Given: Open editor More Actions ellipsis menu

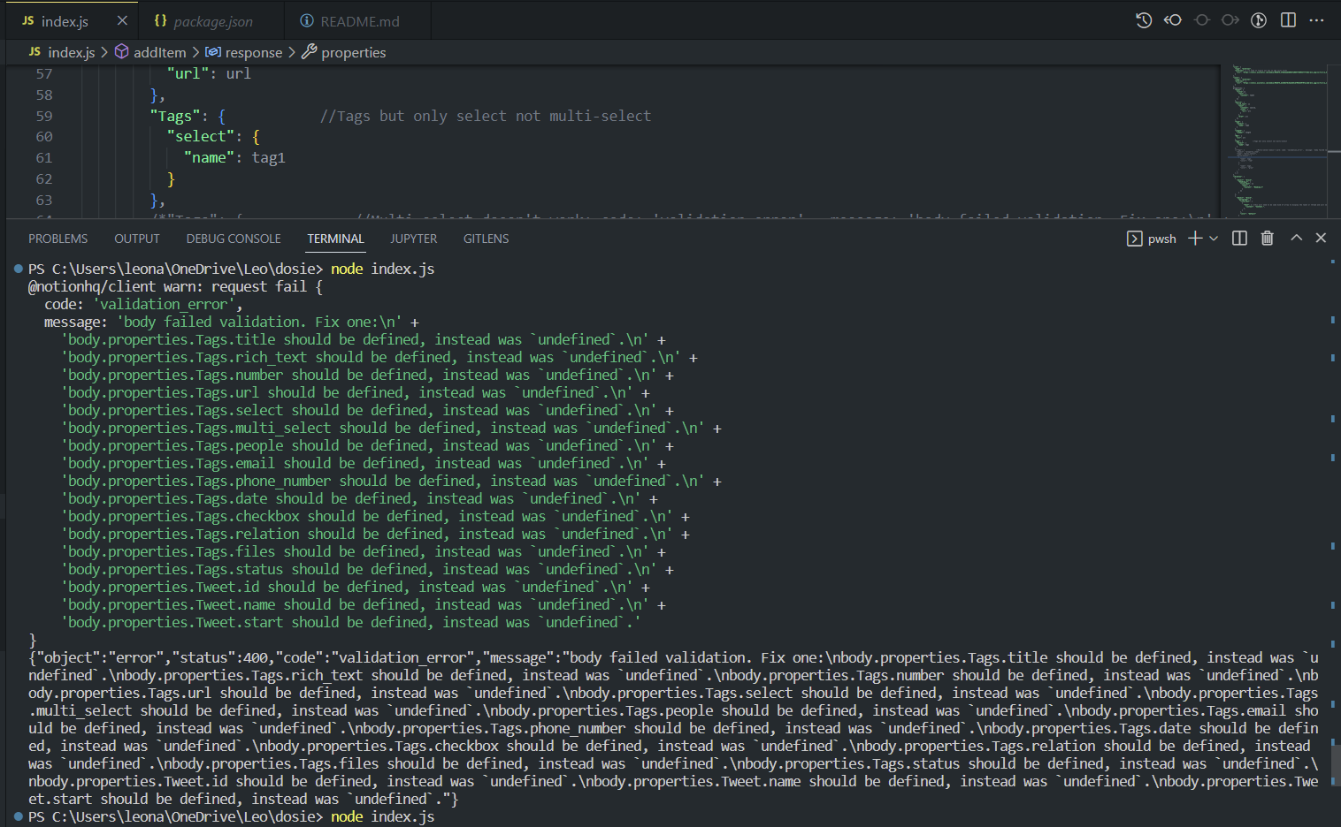Looking at the screenshot, I should (1317, 20).
